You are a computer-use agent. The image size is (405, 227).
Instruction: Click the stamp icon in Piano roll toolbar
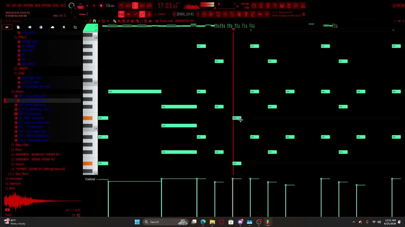tap(103, 21)
